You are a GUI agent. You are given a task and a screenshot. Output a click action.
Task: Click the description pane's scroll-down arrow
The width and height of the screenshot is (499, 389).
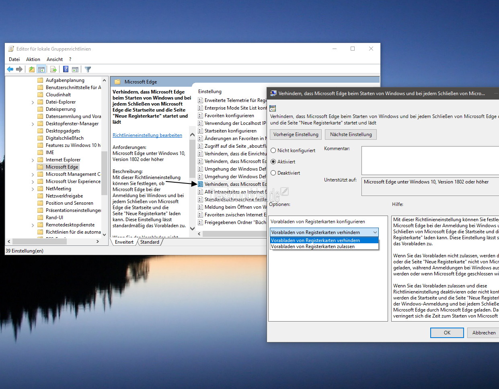pos(192,228)
